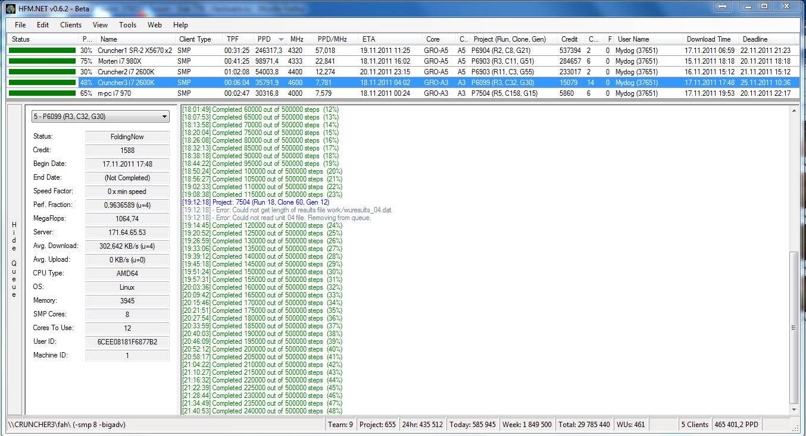Click log line Completed 60000 out of 500000 steps
The width and height of the screenshot is (806, 436).
click(x=260, y=109)
